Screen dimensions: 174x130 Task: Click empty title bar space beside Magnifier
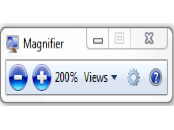tap(75, 44)
